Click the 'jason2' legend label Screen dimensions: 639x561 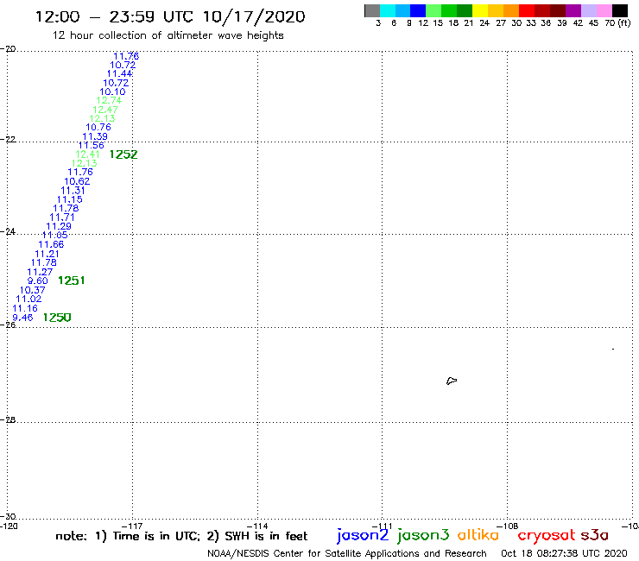363,535
